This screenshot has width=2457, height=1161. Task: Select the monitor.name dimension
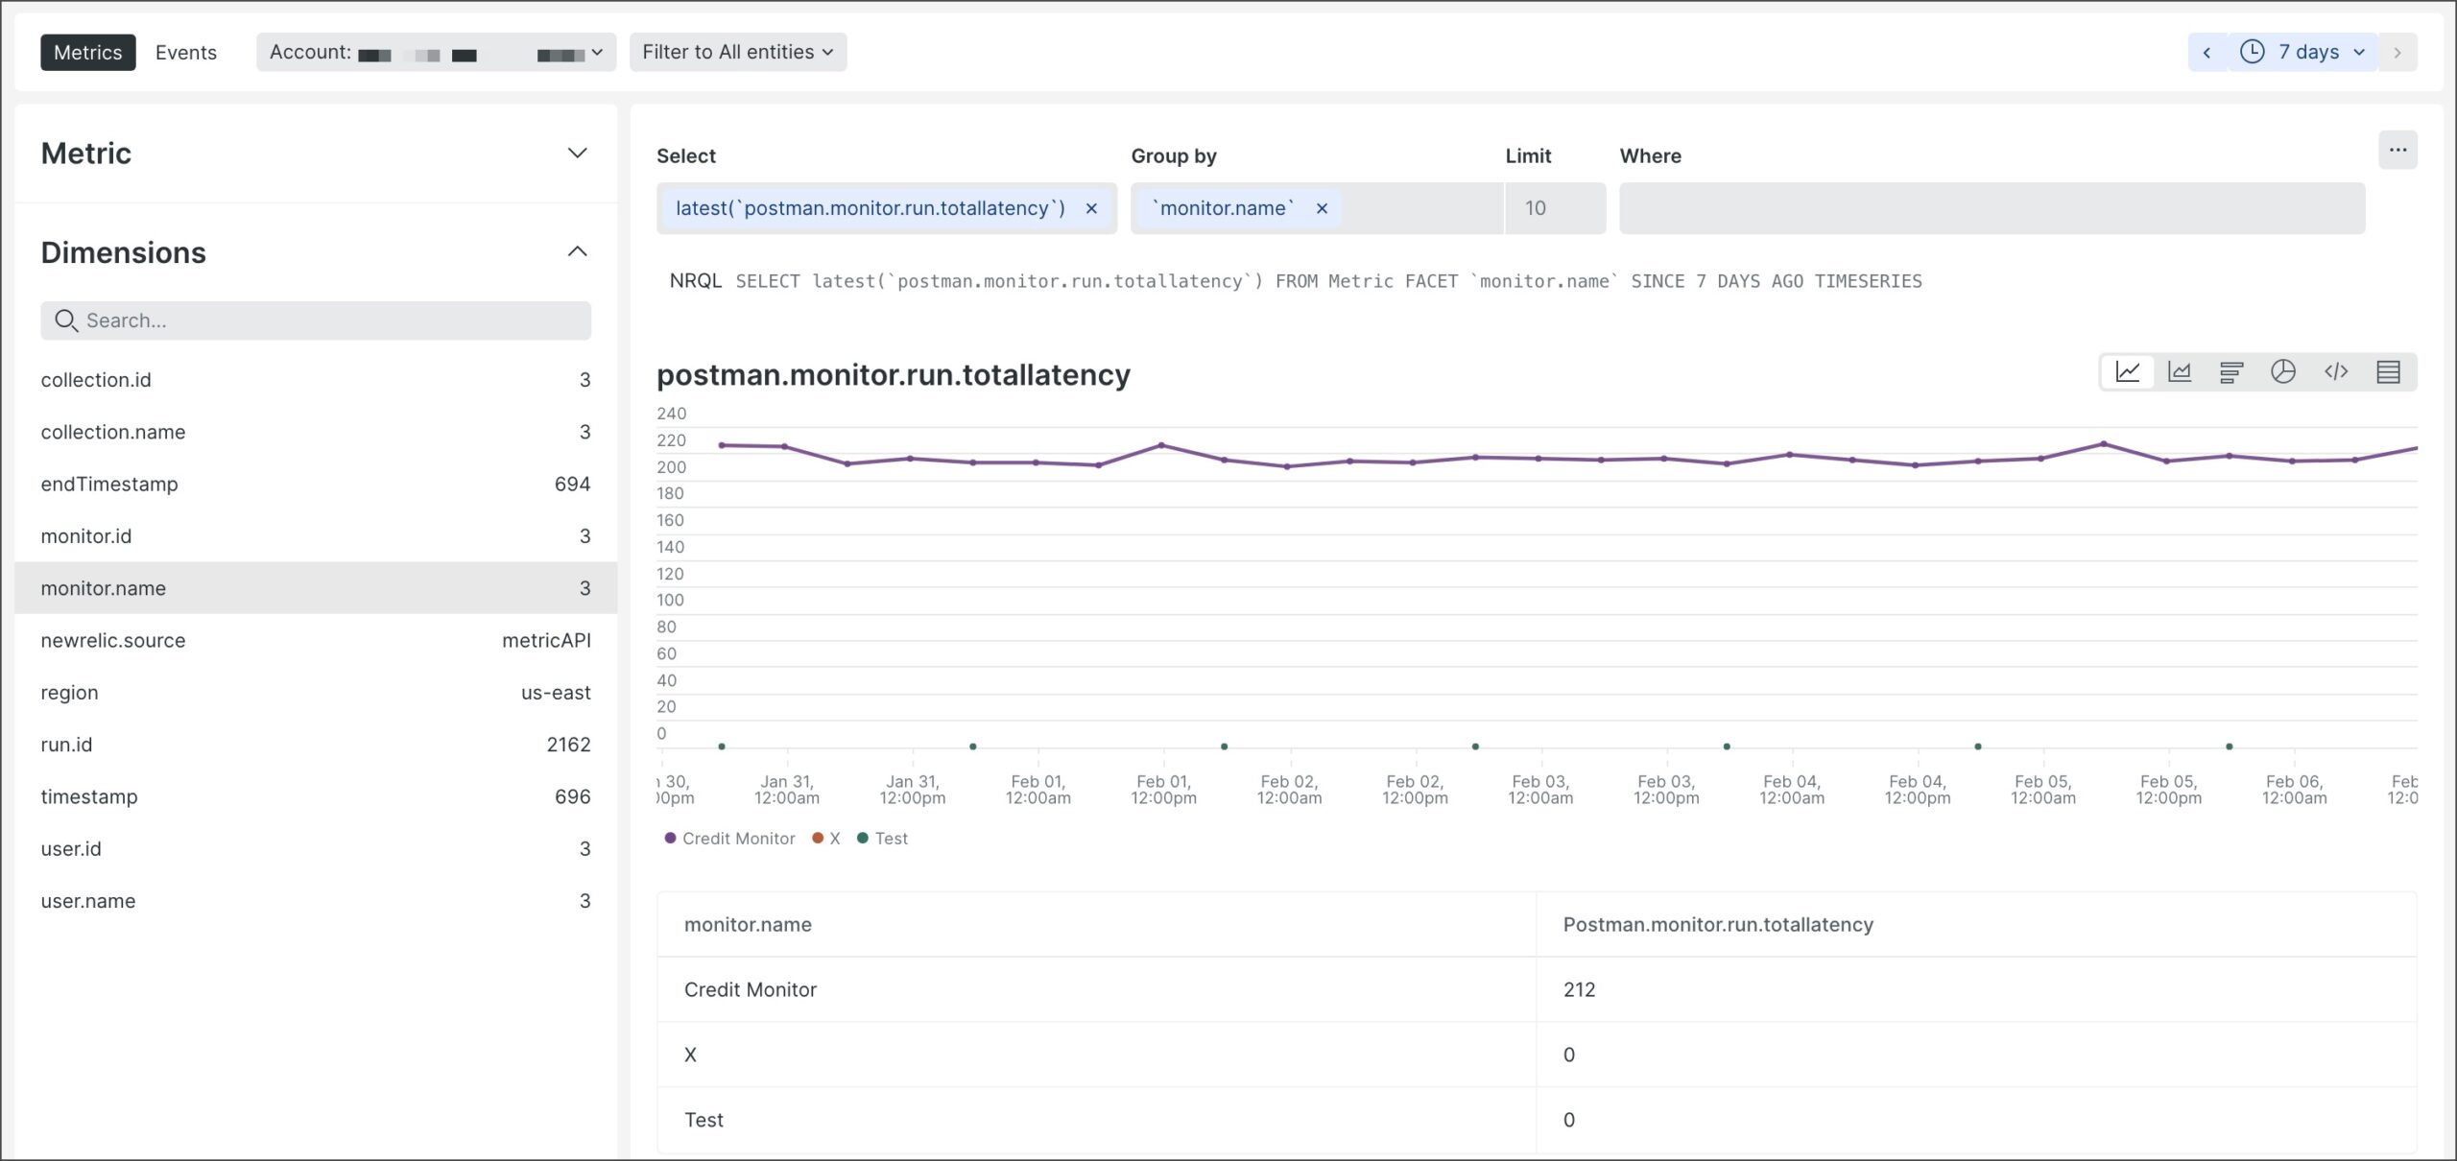tap(316, 588)
